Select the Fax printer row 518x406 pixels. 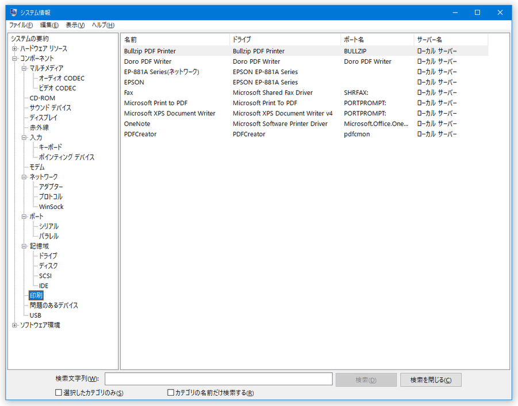point(305,93)
